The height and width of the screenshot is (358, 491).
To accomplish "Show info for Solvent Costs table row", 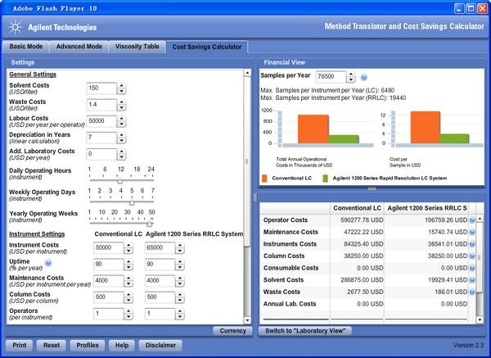I will click(x=472, y=280).
